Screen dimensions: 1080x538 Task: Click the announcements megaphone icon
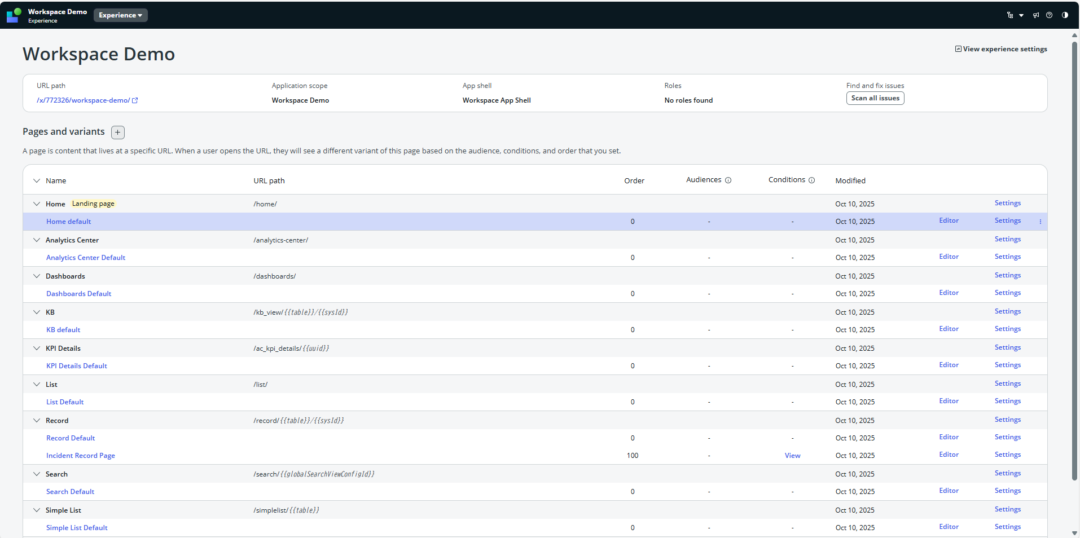click(1036, 15)
